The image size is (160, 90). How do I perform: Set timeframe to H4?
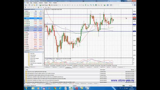[72, 5]
